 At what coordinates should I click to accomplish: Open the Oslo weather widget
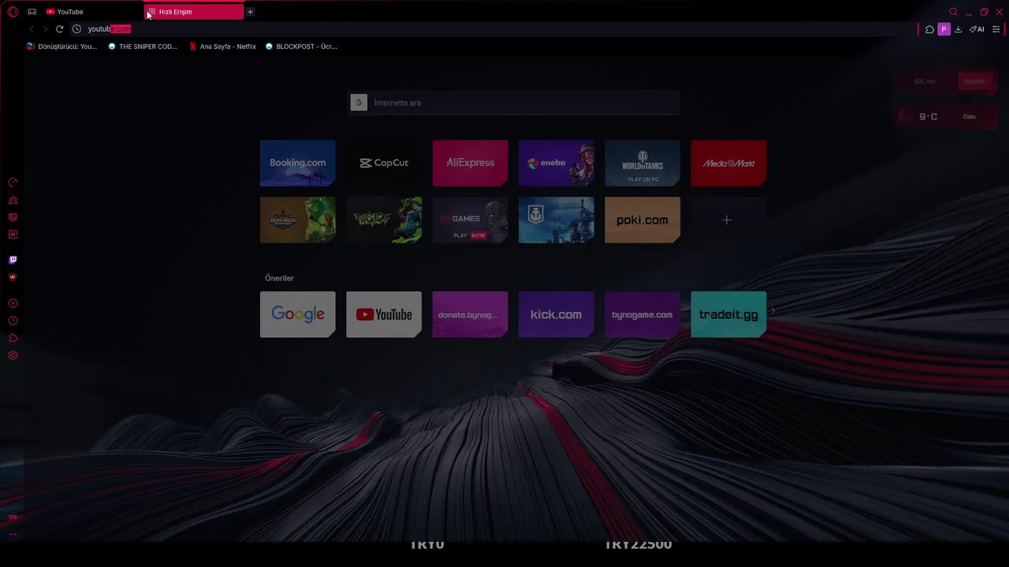(946, 117)
